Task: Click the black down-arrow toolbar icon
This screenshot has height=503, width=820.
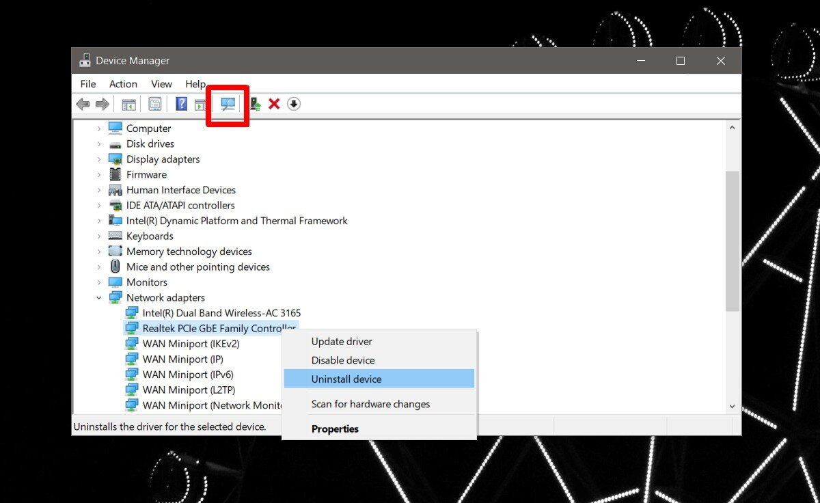Action: 294,104
